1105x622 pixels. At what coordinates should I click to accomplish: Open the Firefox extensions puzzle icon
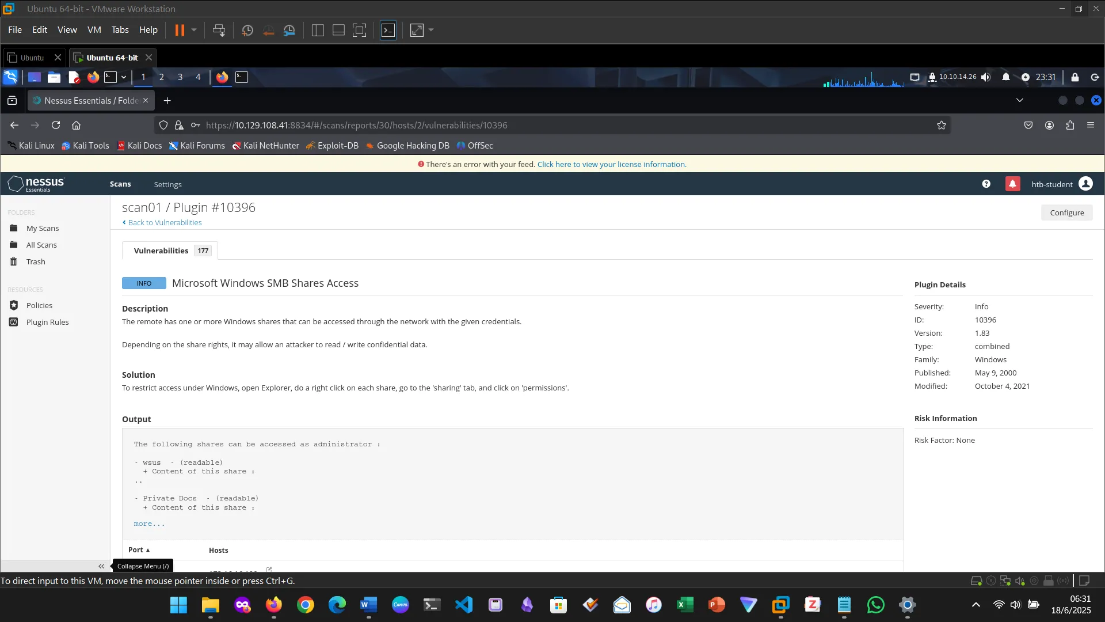(1070, 125)
